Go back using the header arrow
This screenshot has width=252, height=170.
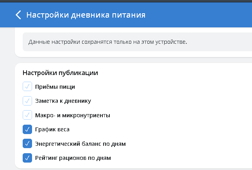click(x=18, y=15)
